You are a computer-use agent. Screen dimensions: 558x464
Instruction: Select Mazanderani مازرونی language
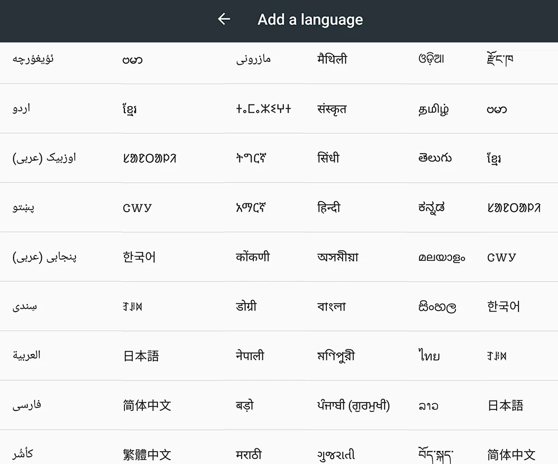click(x=253, y=59)
